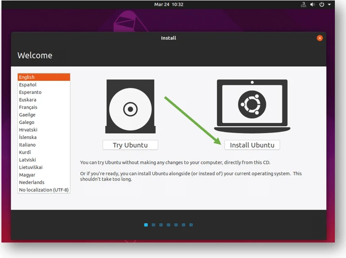Image resolution: width=346 pixels, height=258 pixels.
Task: Click the Install Ubuntu button
Action: [x=252, y=145]
